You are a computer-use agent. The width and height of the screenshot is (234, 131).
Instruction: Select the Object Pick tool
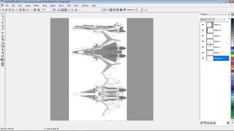click(x=3, y=15)
